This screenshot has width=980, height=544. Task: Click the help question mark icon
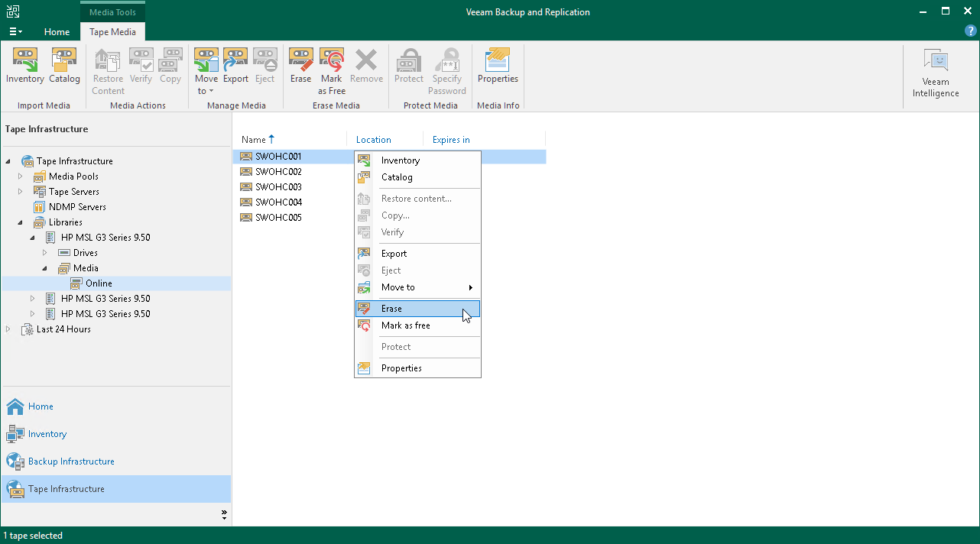pyautogui.click(x=971, y=31)
